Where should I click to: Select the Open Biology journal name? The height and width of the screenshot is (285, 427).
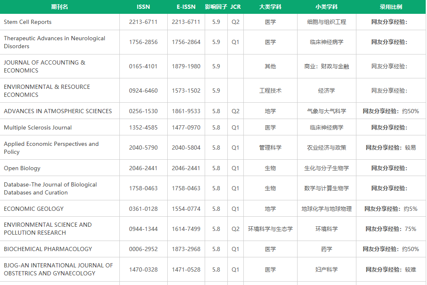coord(22,168)
